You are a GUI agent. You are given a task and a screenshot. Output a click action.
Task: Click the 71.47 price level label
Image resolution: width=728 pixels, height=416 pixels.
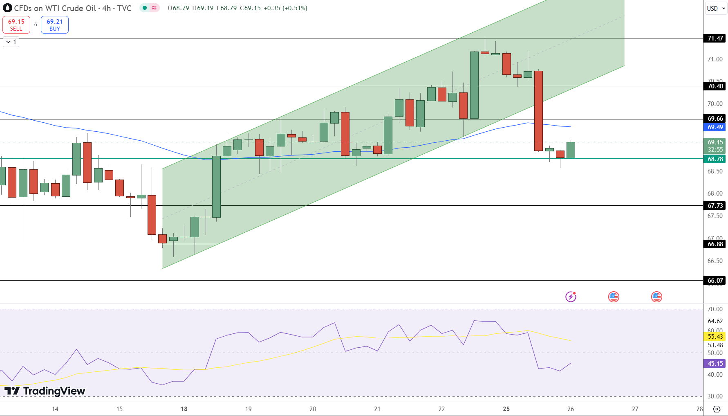(715, 38)
